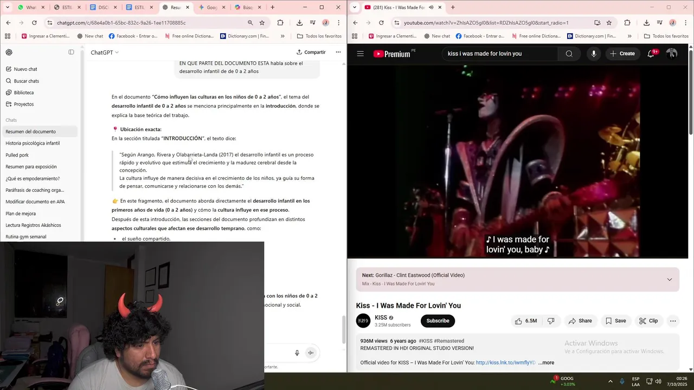The height and width of the screenshot is (390, 694).
Task: Click YouTube search magnifier button
Action: pyautogui.click(x=569, y=54)
